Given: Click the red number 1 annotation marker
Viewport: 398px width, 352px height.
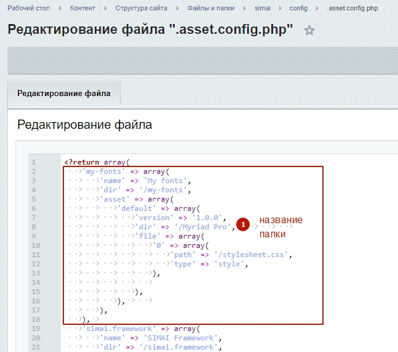Looking at the screenshot, I should click(x=243, y=226).
